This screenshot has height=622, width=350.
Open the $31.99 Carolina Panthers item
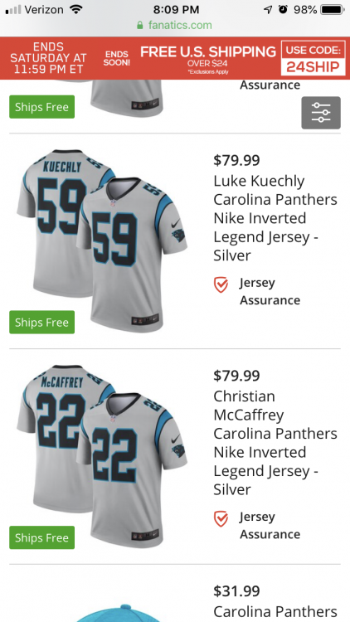click(275, 602)
